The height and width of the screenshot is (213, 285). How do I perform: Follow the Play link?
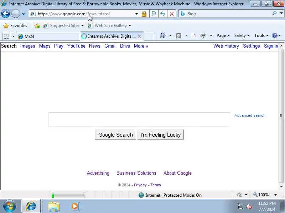(59, 46)
